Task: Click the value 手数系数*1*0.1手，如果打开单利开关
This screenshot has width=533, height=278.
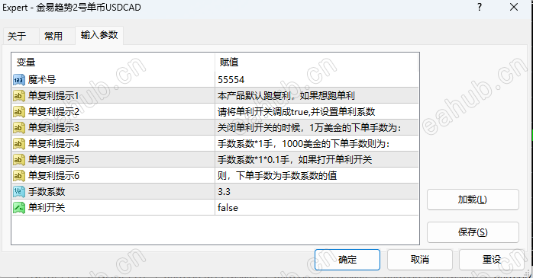Action: (295, 160)
